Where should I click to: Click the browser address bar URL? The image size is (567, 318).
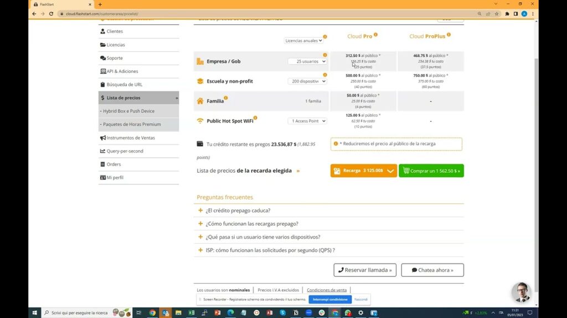click(x=102, y=14)
